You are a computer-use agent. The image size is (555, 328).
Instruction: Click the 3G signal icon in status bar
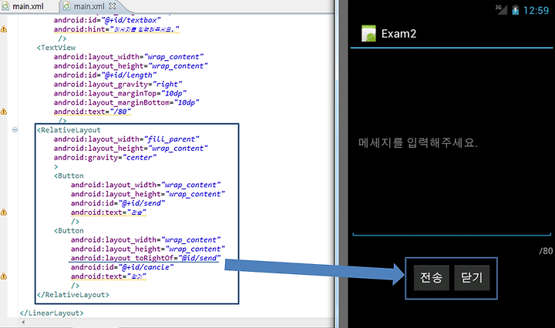point(500,9)
